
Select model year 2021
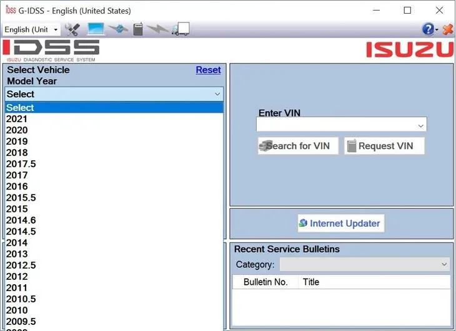pyautogui.click(x=114, y=119)
